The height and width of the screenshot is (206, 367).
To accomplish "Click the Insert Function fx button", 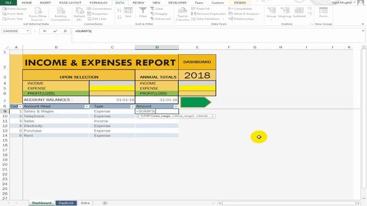I will pos(65,31).
